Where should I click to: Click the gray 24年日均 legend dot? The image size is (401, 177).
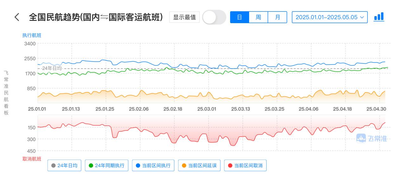coord(53,165)
